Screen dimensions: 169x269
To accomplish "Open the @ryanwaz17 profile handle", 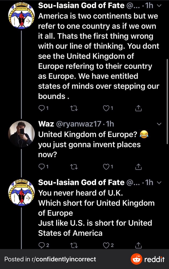I will [78, 124].
